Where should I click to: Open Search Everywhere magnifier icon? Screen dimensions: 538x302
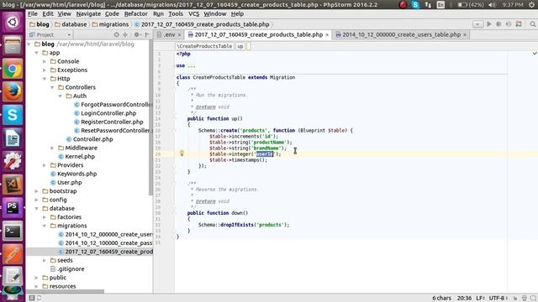click(x=533, y=24)
